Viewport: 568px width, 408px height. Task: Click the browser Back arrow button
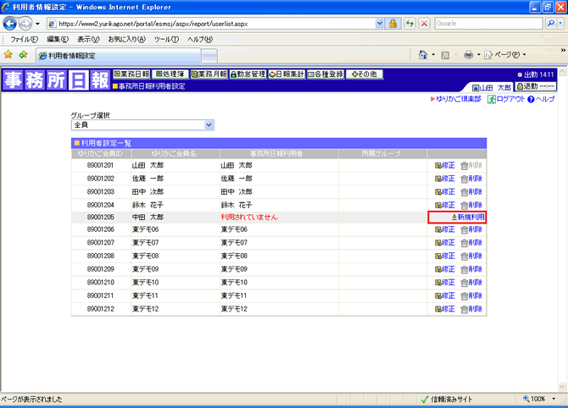pyautogui.click(x=10, y=24)
